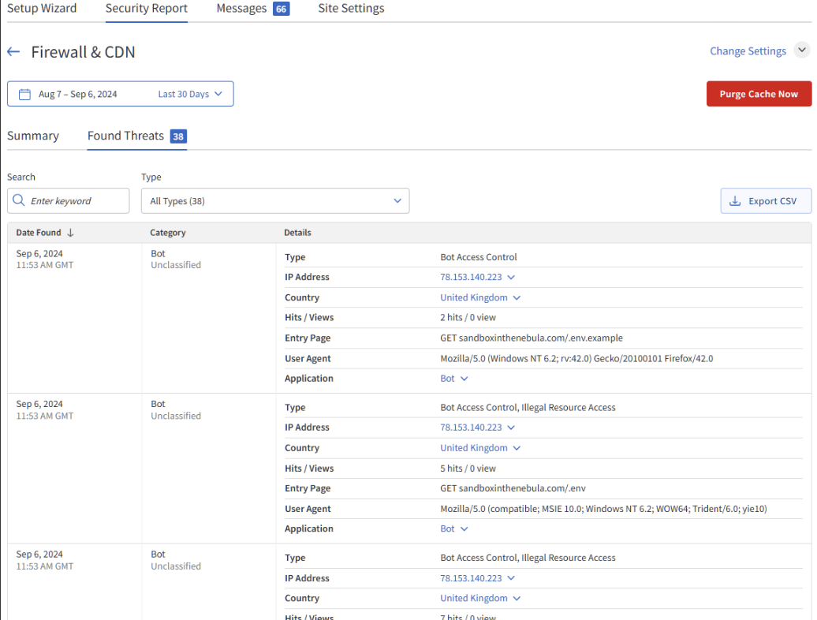This screenshot has height=620, width=817.
Task: Click the Messages 66 badge
Action: point(281,9)
